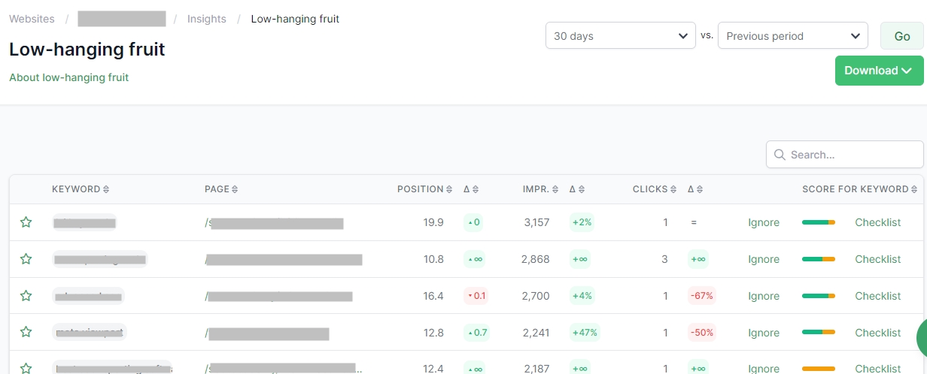Viewport: 927px width, 374px height.
Task: Star the keyword with position 10.8
Action: pyautogui.click(x=26, y=259)
